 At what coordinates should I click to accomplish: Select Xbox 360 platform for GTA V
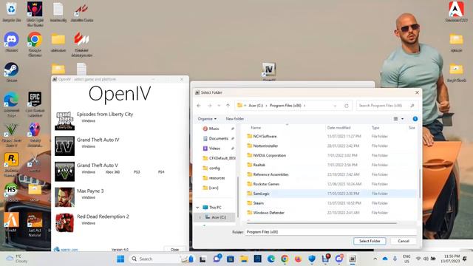[x=112, y=172]
